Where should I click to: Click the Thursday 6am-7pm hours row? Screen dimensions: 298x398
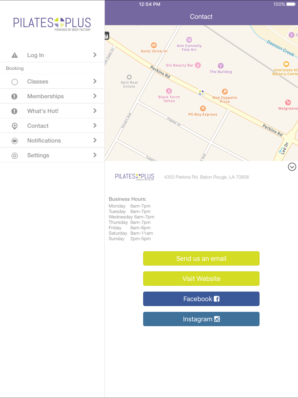pos(130,222)
